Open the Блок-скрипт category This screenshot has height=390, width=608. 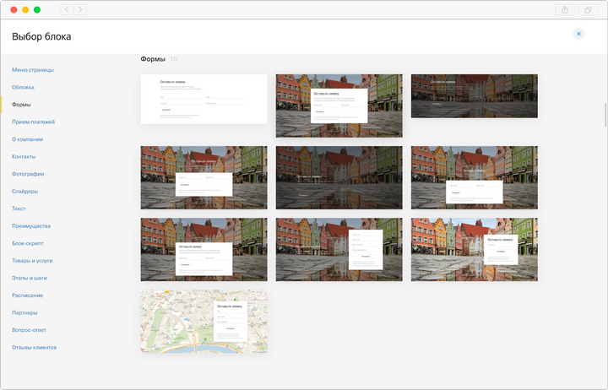(29, 243)
